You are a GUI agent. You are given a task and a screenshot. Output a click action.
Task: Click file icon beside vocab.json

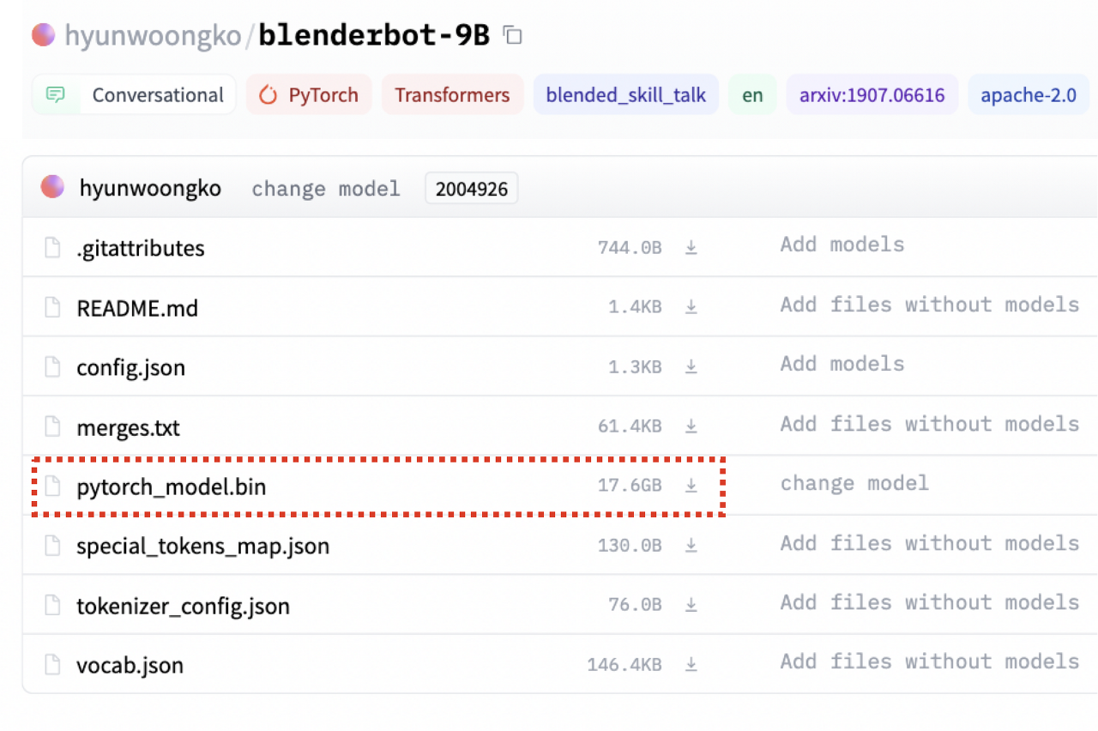click(53, 665)
